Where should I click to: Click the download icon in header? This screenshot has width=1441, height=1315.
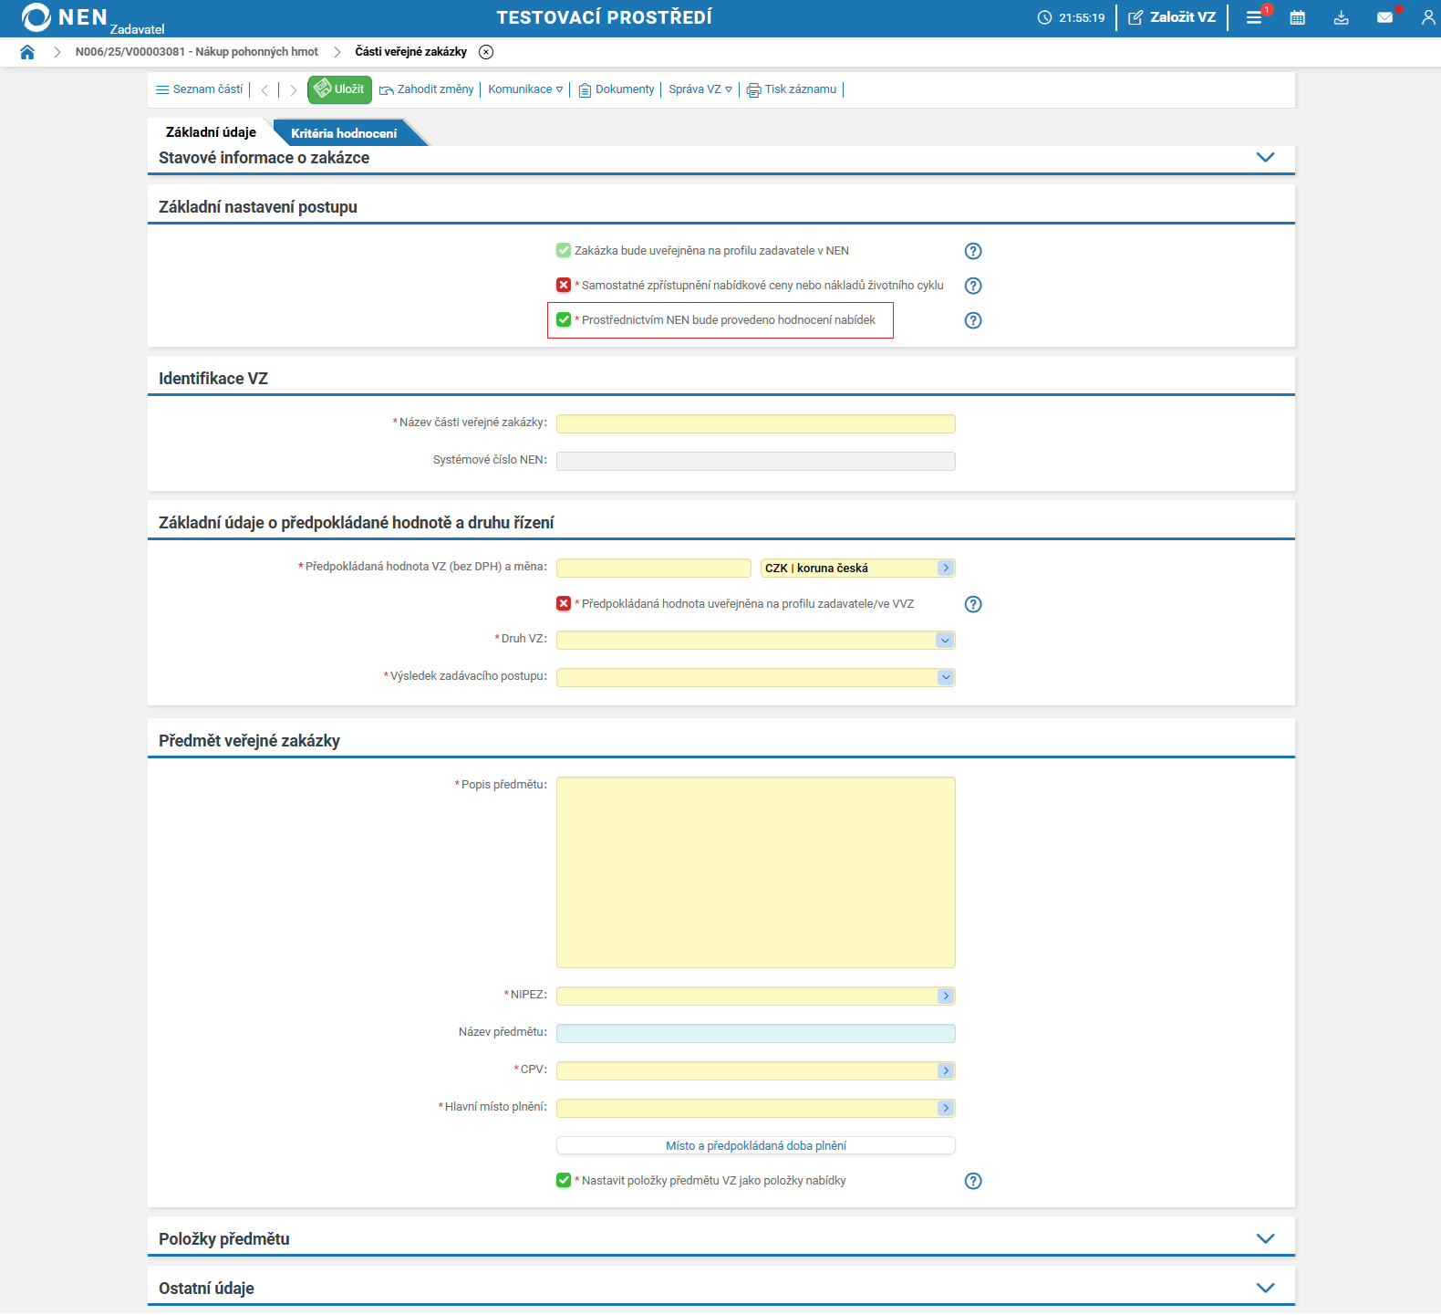click(1341, 17)
